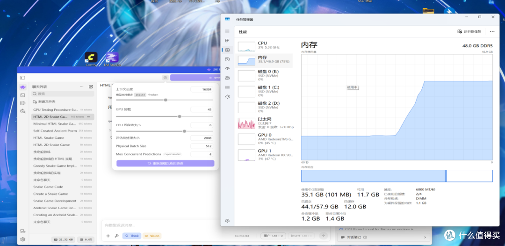
Task: Open the Task Manager App history icon
Action: pyautogui.click(x=227, y=59)
